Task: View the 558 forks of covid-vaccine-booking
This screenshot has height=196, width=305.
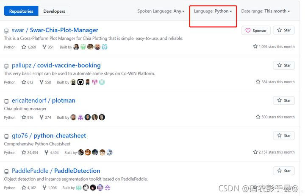Action: (45, 82)
